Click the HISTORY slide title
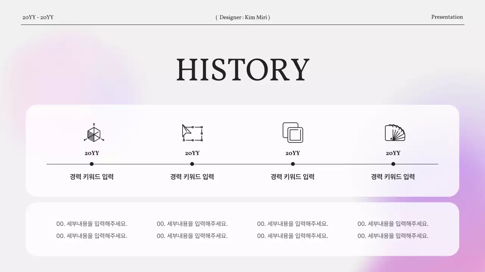 coord(242,69)
